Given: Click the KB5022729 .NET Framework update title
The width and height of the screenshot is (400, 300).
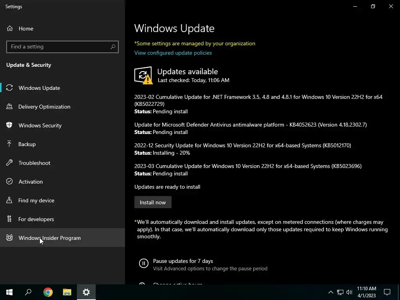Looking at the screenshot, I should 258,100.
